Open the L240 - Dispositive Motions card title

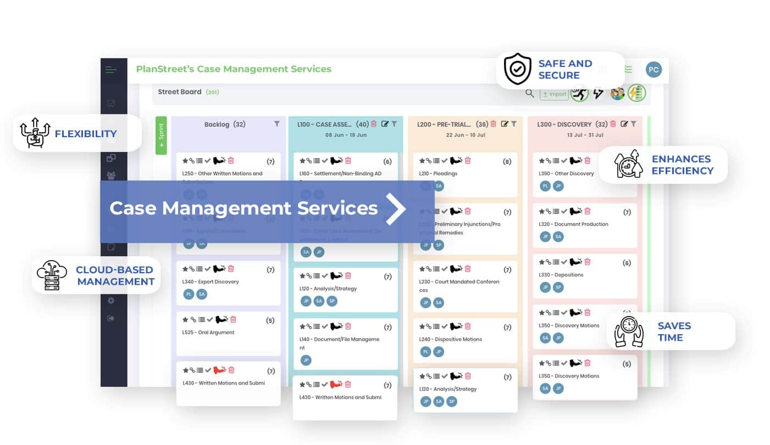(x=451, y=340)
